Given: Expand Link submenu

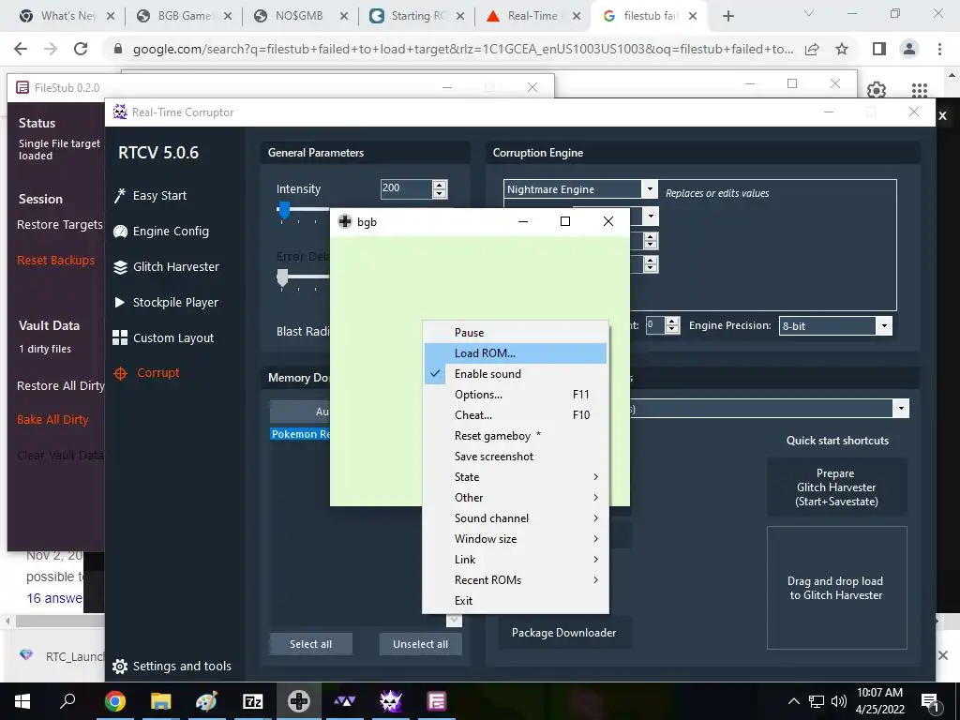Looking at the screenshot, I should coord(516,560).
